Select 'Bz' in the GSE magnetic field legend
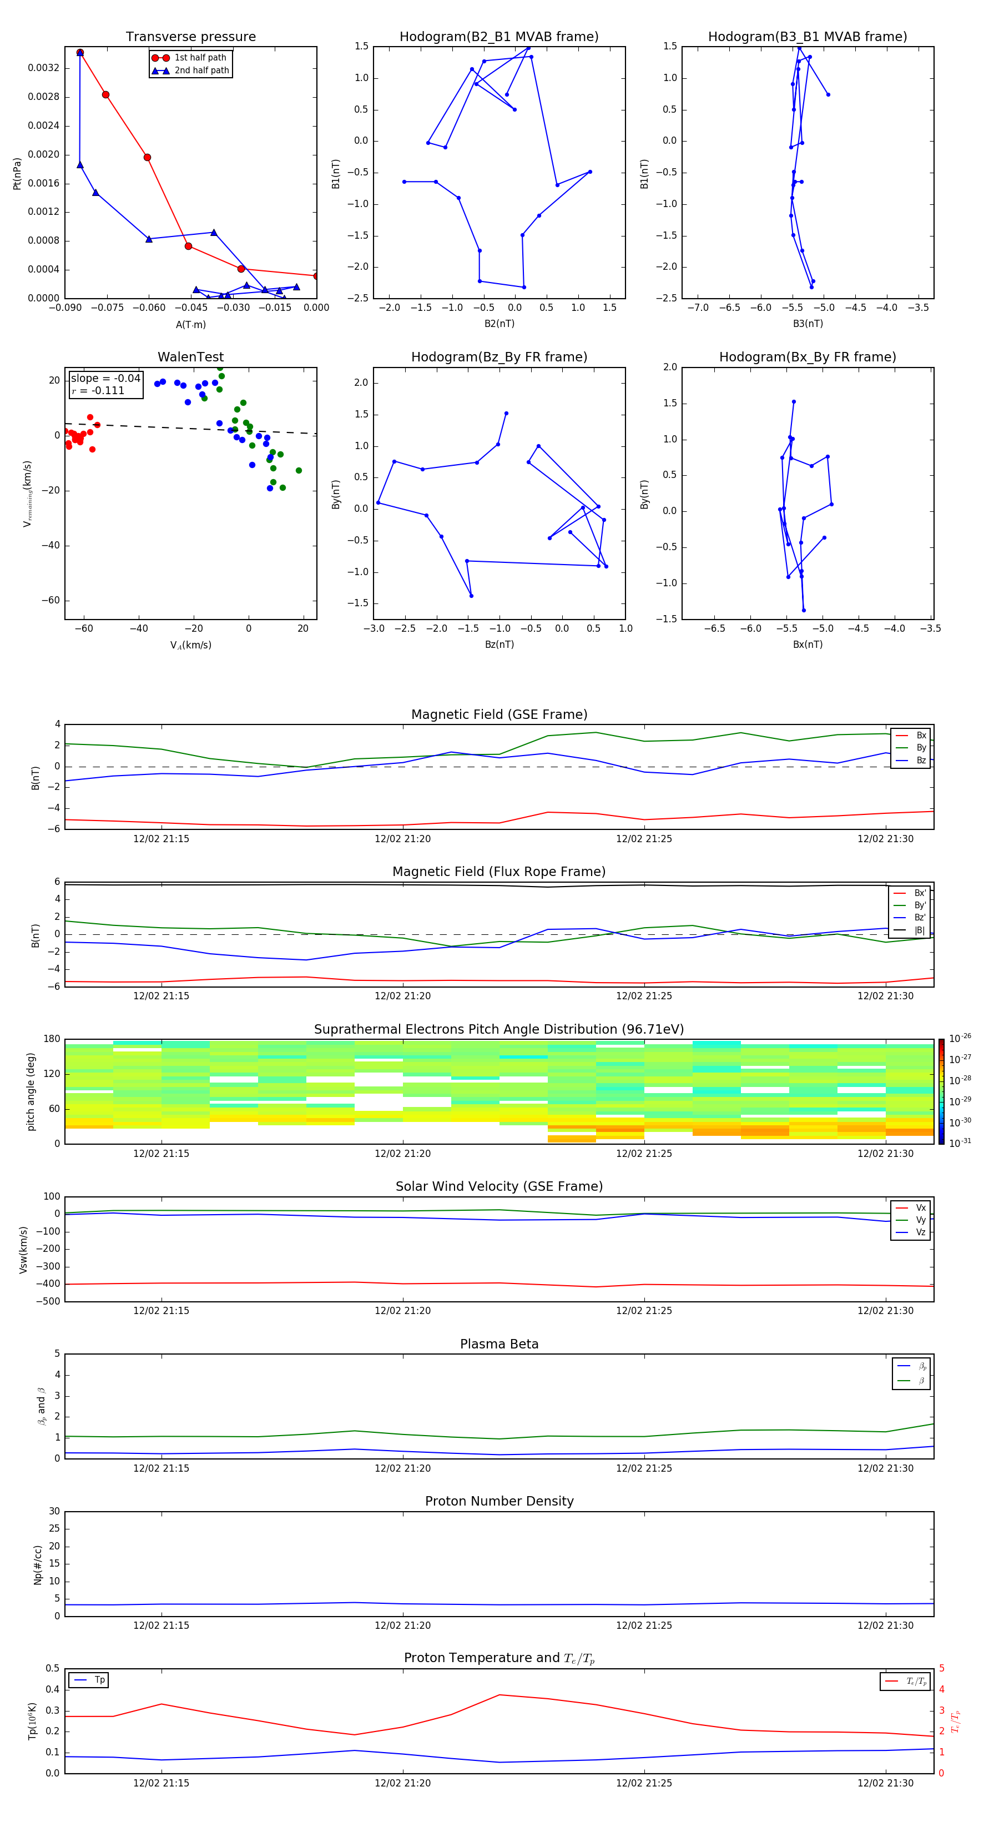Screen dimensions: 999x1832 click(x=911, y=760)
